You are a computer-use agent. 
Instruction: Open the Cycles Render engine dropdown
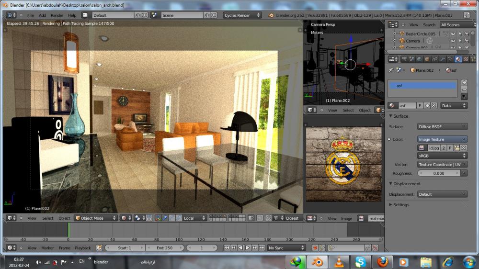242,15
